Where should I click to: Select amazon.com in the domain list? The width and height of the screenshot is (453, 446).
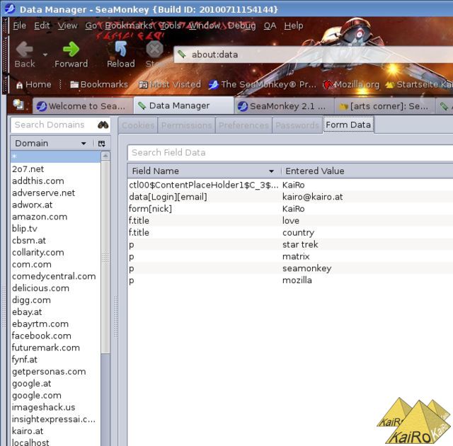55,217
